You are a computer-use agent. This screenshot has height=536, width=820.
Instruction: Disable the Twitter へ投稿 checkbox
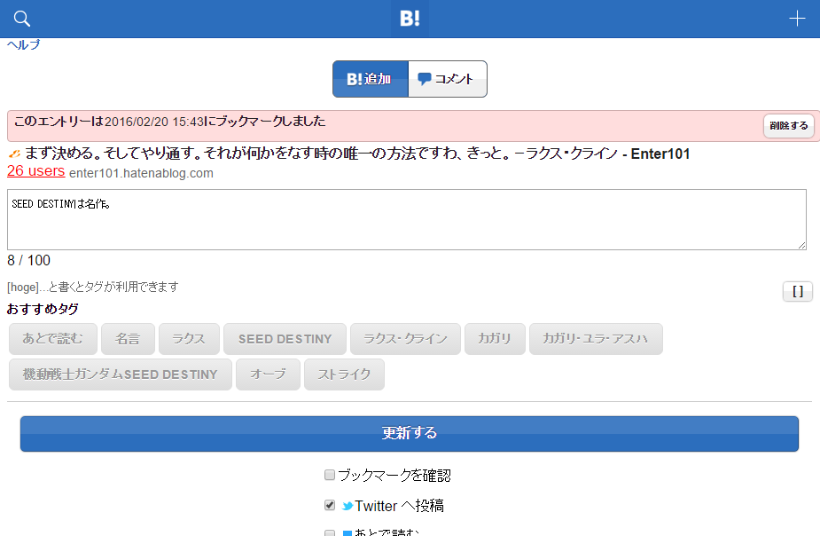click(328, 505)
